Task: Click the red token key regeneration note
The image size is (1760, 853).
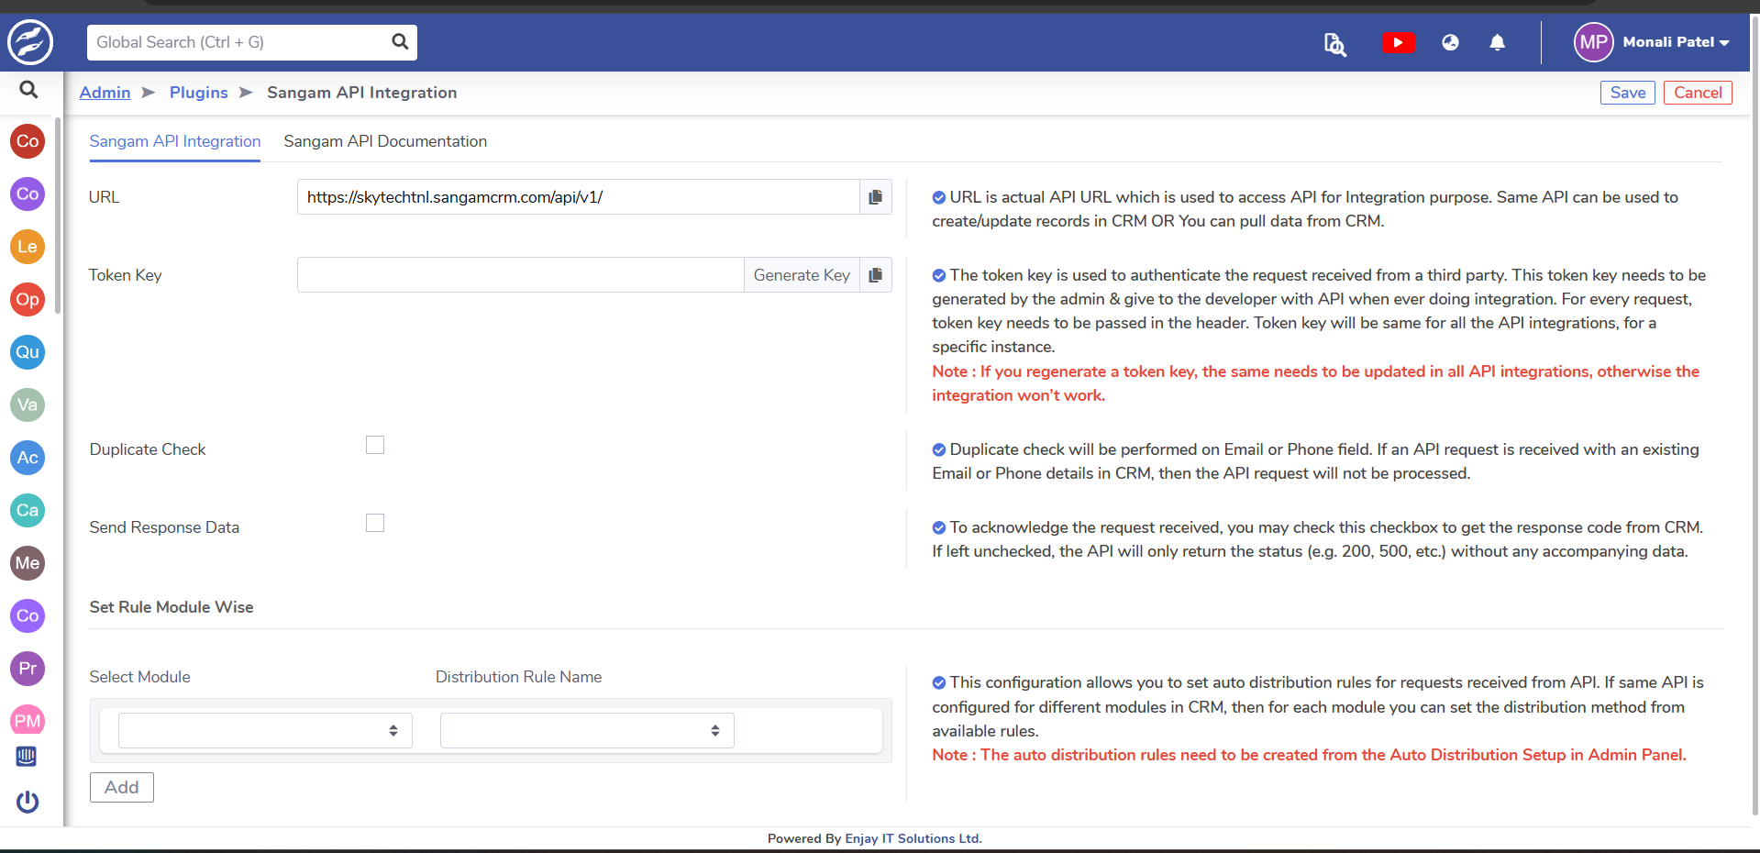Action: [1315, 383]
